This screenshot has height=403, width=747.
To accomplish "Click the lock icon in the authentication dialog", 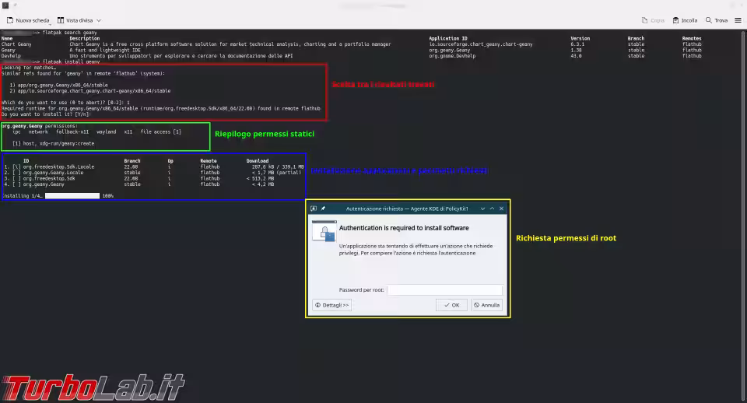I will point(324,232).
